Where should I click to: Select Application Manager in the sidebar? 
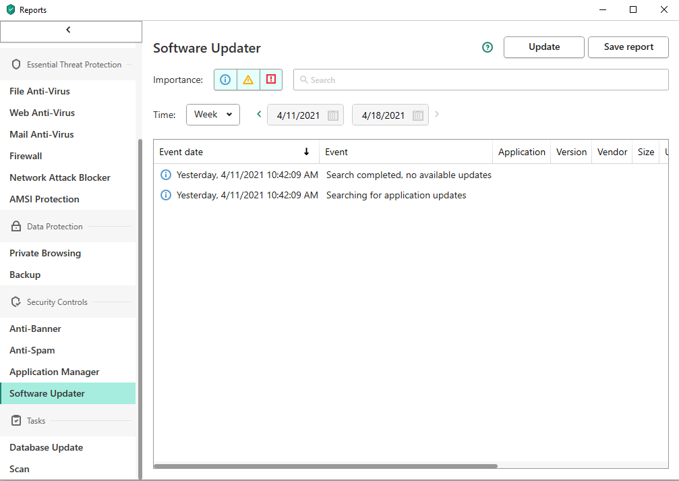click(54, 372)
